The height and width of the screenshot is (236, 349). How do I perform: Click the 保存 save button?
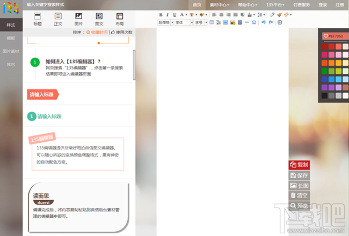[299, 175]
